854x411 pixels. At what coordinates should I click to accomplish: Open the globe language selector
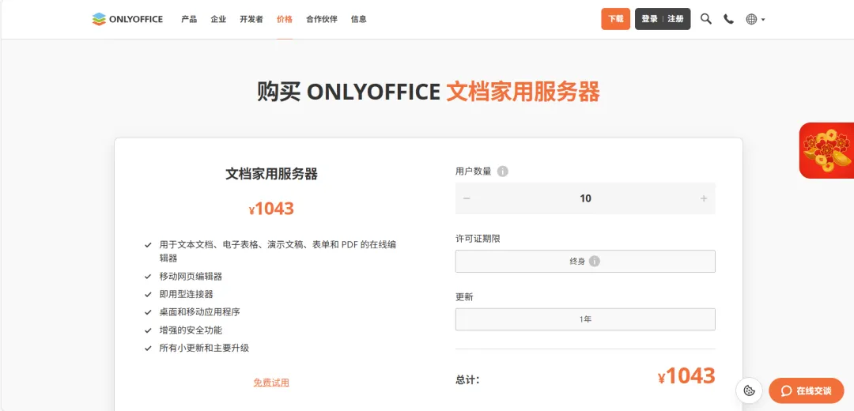click(x=755, y=19)
